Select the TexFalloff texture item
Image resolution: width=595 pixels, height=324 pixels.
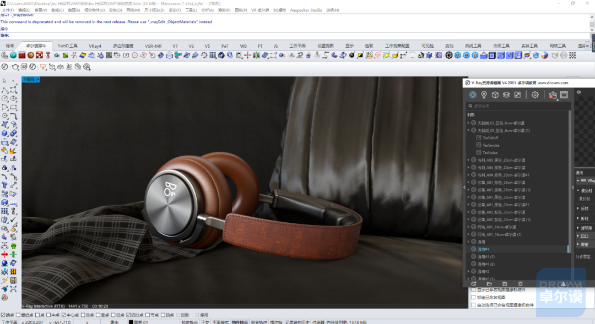tap(490, 138)
